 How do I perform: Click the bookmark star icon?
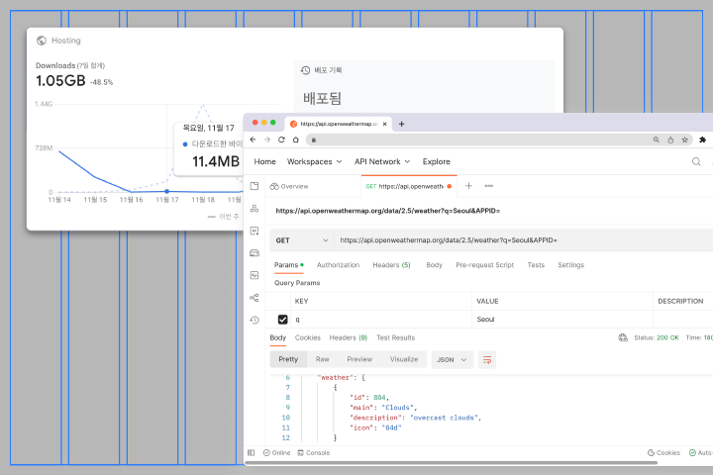[x=684, y=140]
